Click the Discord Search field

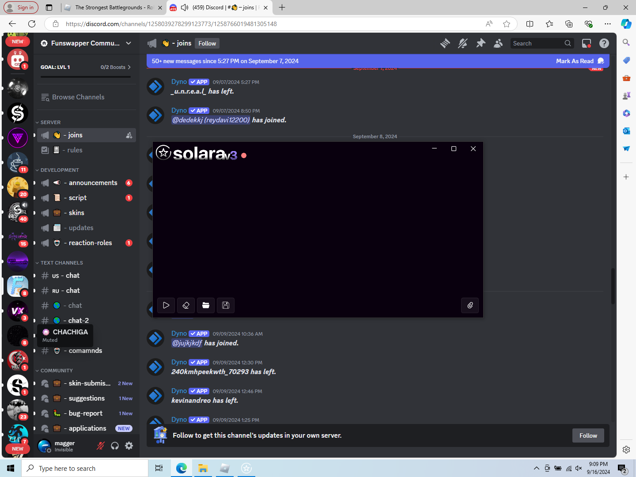click(x=542, y=43)
